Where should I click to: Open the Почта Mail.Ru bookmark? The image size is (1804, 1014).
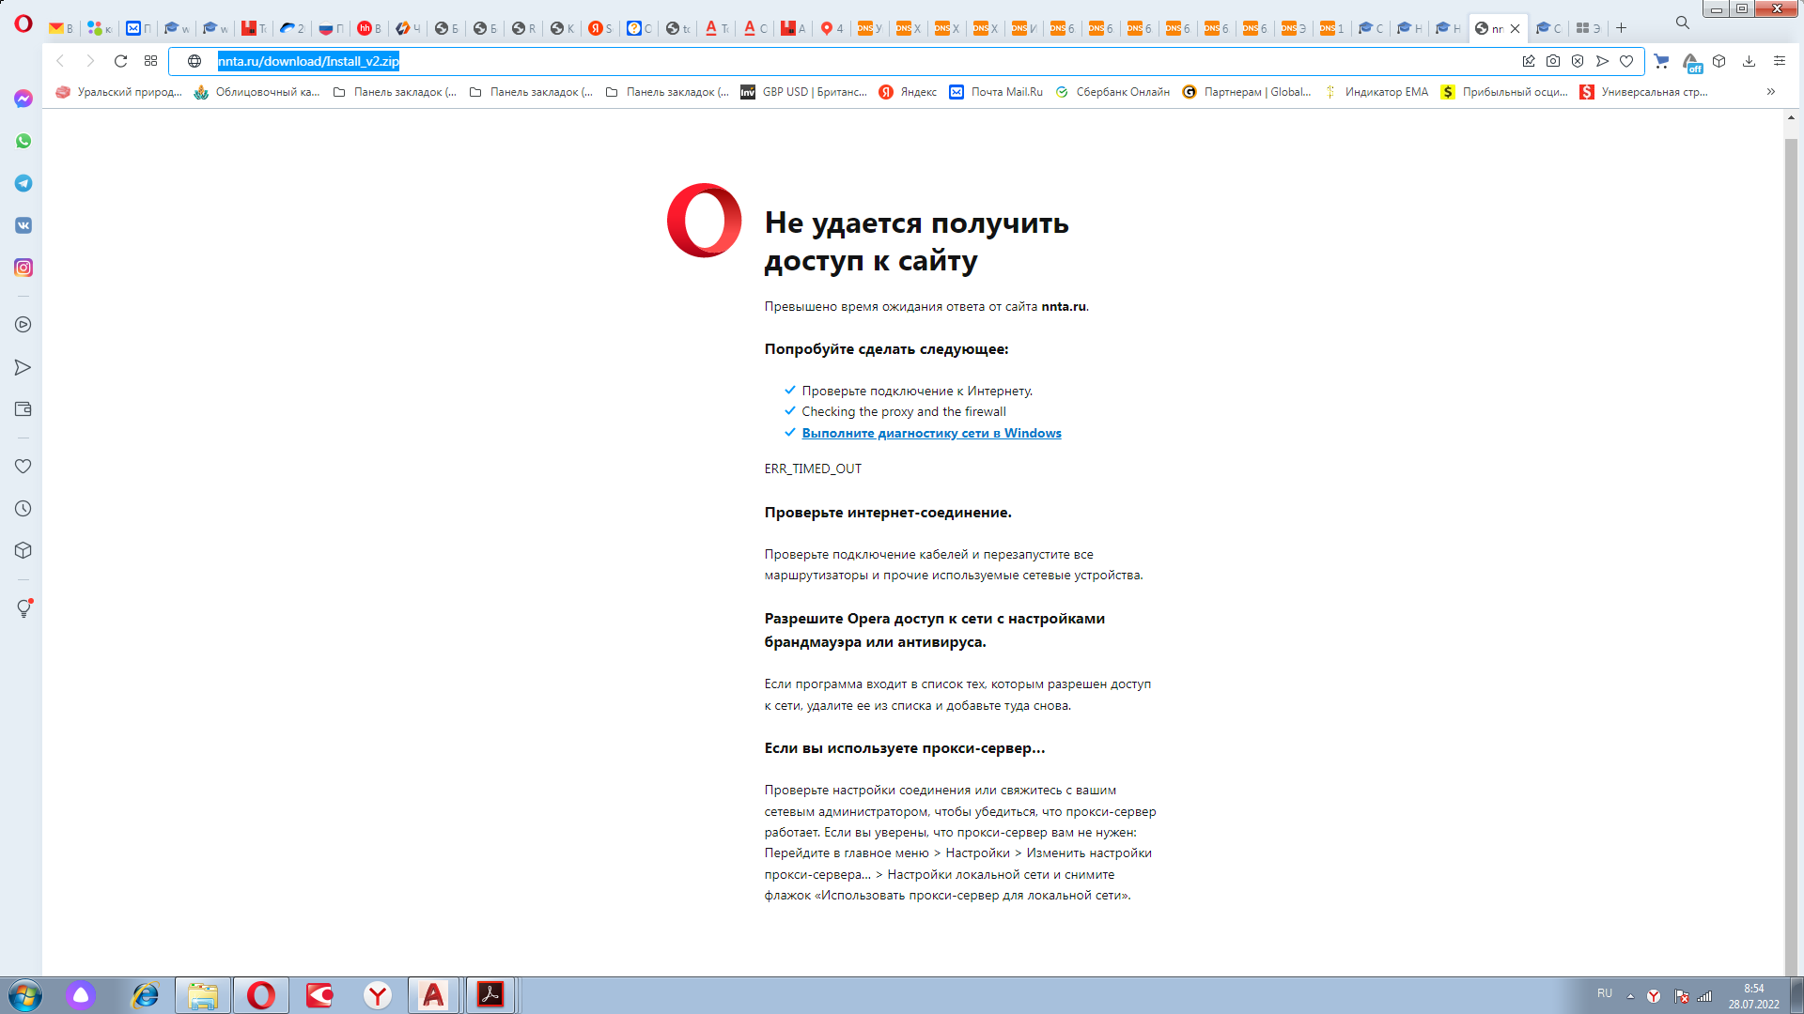996,92
